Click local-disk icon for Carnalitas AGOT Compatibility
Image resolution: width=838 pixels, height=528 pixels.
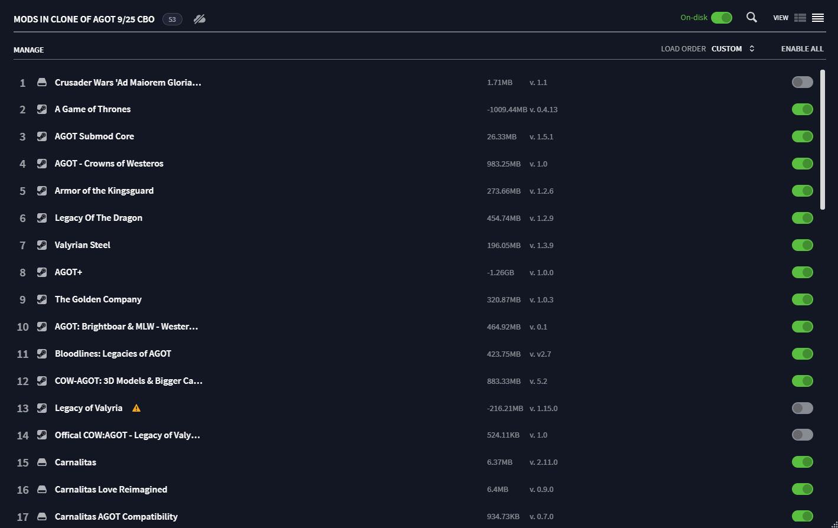tap(42, 517)
